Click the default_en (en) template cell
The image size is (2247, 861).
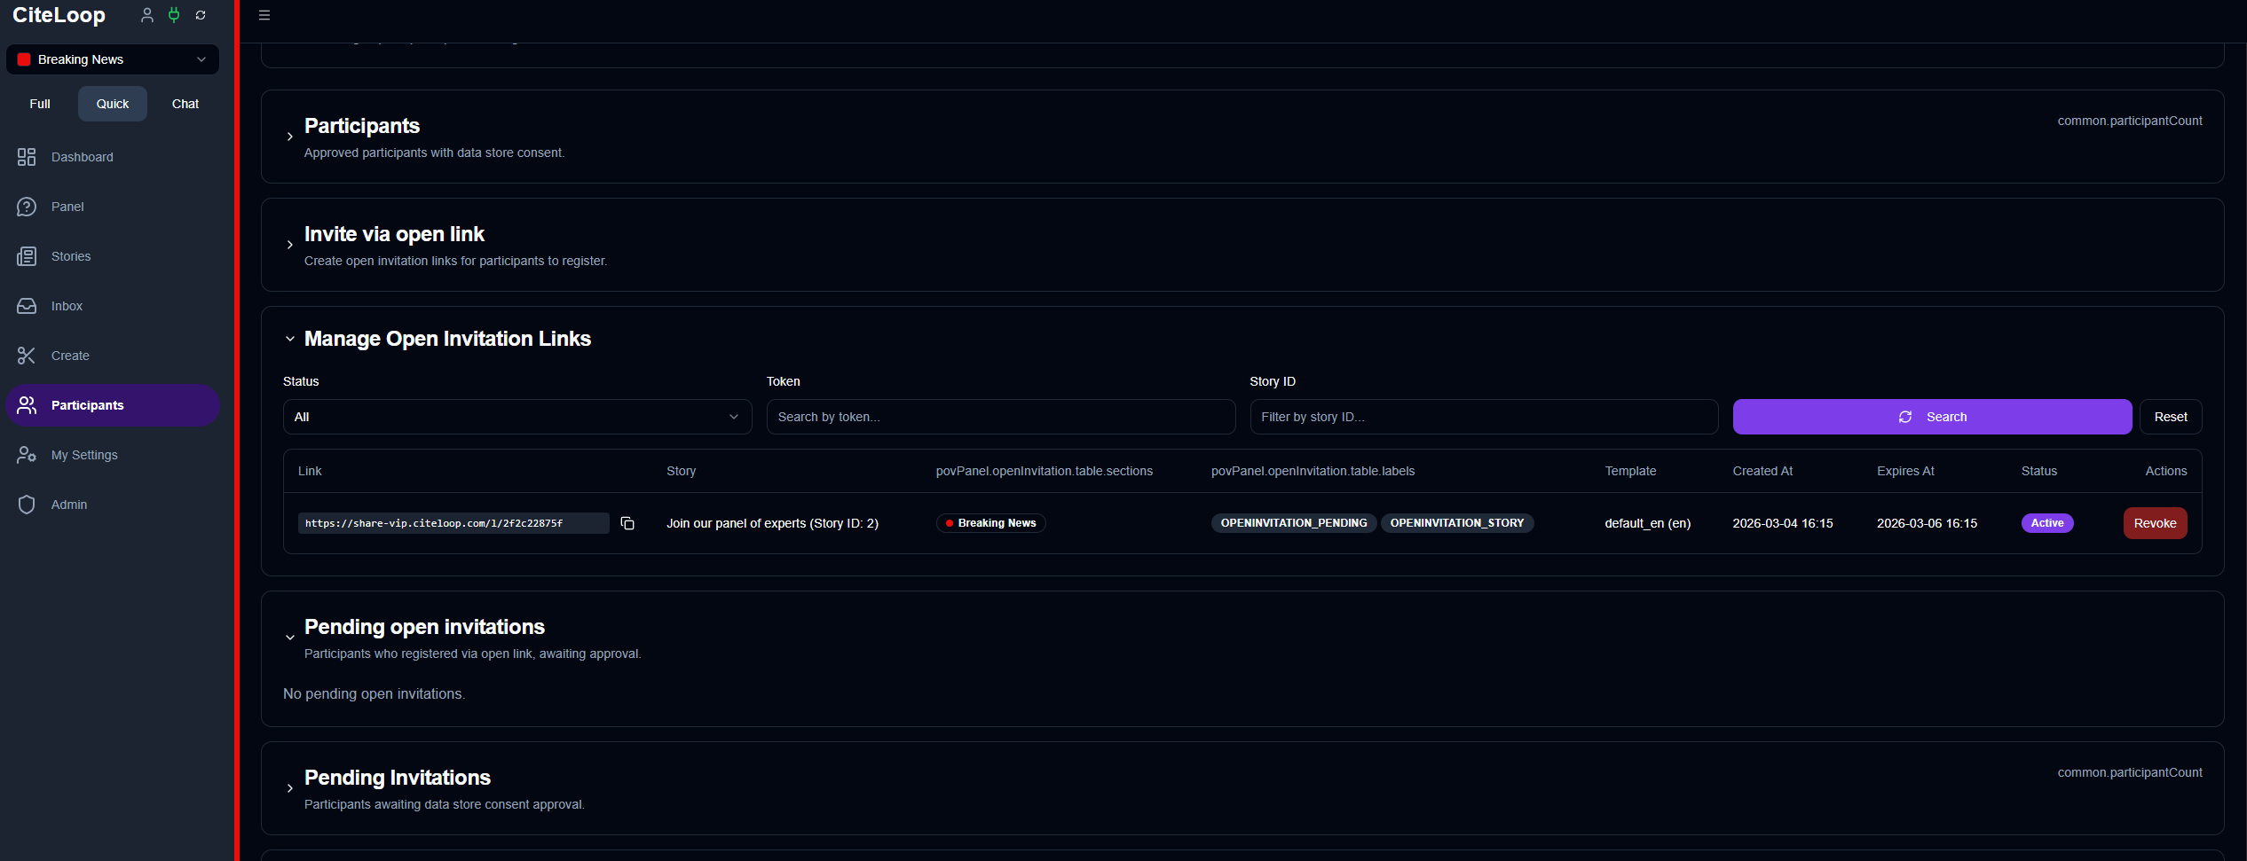tap(1647, 523)
